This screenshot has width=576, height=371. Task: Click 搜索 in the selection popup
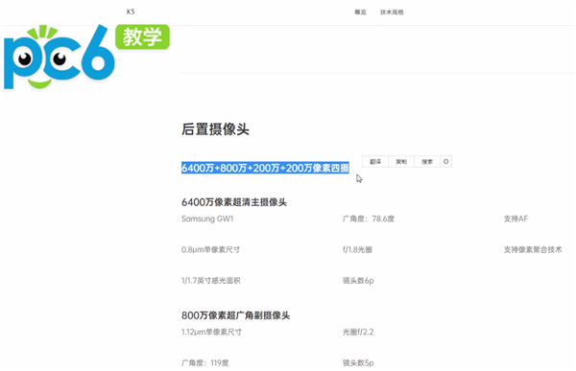(x=427, y=161)
